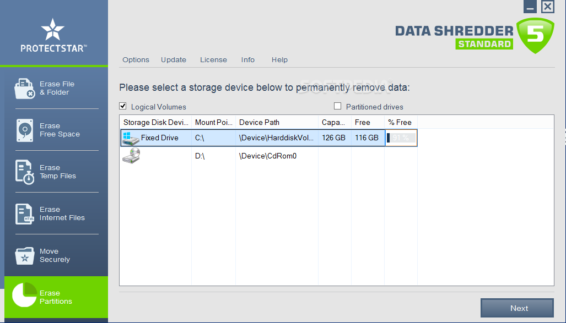Open the Update menu
This screenshot has height=323, width=566.
point(174,60)
